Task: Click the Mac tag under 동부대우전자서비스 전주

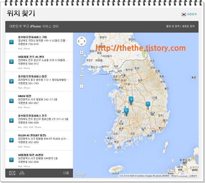Action: pyautogui.click(x=20, y=127)
